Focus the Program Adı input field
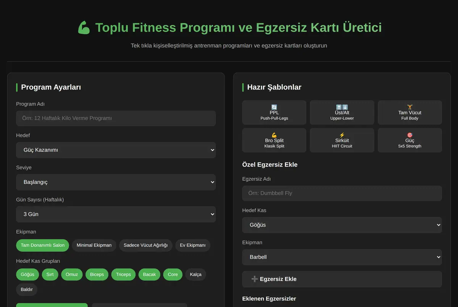This screenshot has width=458, height=307. [116, 118]
